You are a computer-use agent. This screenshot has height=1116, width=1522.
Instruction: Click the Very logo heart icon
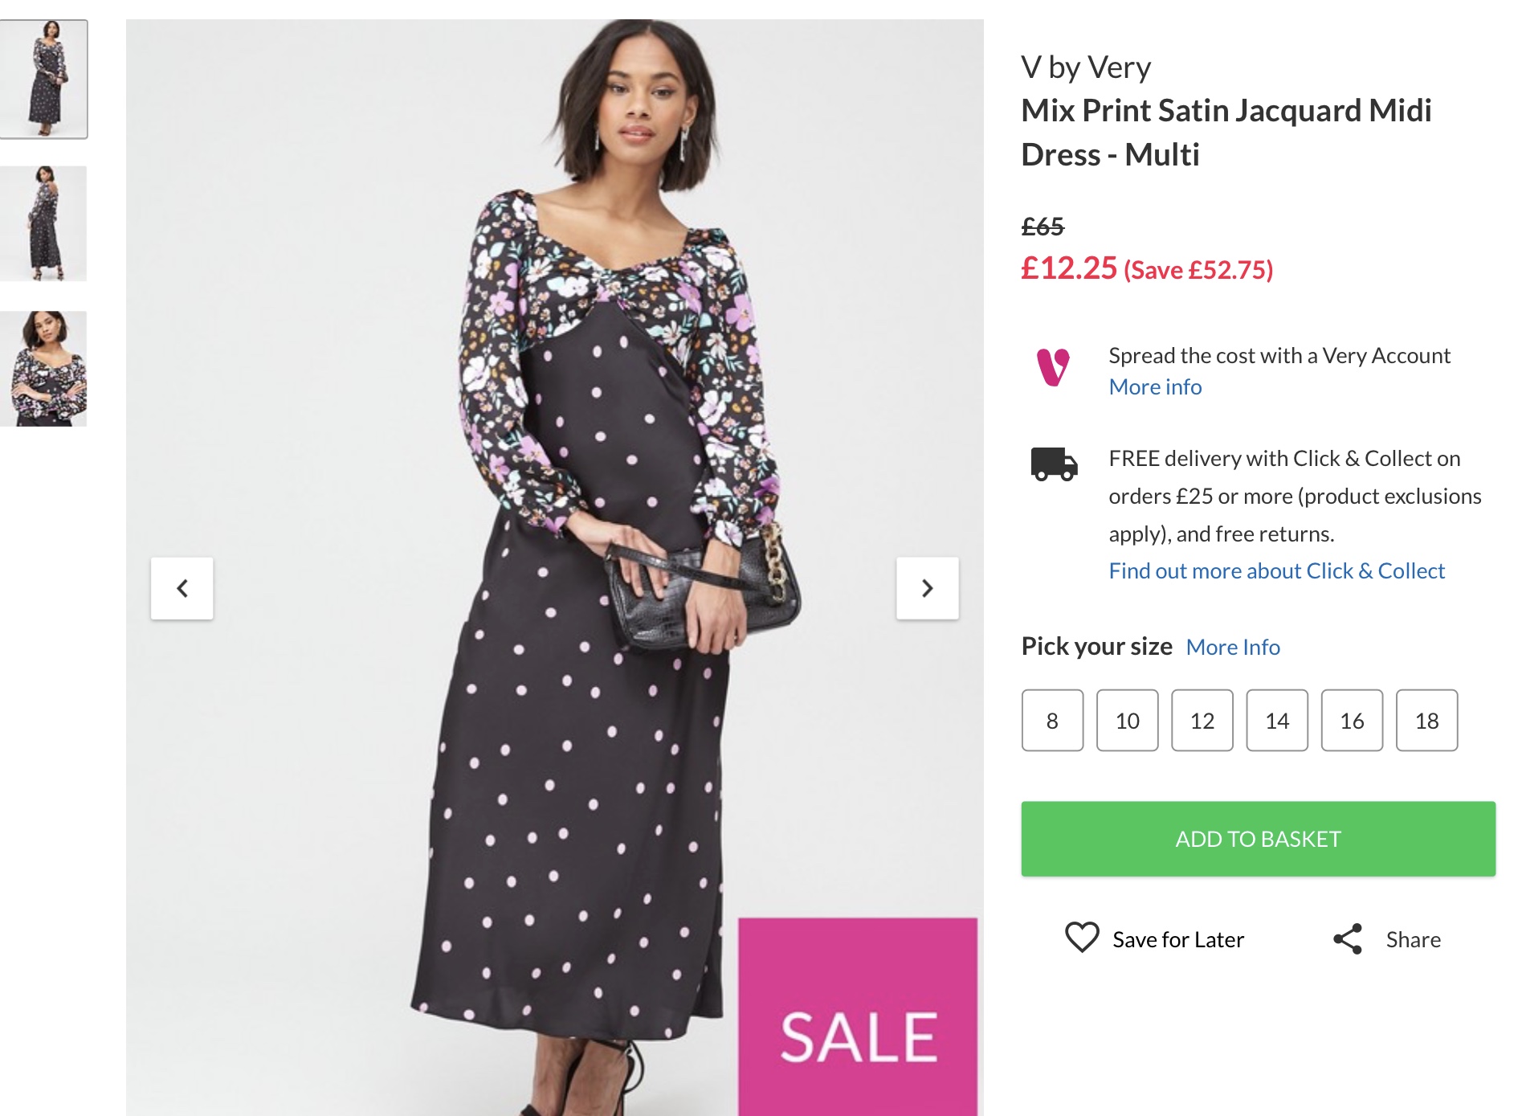[1053, 368]
